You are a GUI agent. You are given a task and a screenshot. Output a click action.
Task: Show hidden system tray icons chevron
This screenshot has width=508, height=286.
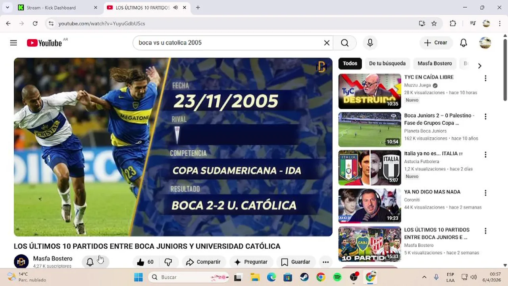(424, 277)
